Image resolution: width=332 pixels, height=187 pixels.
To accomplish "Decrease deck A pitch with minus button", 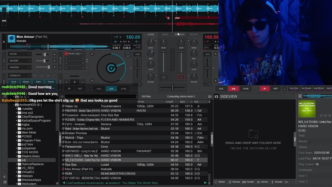I will (x=135, y=84).
